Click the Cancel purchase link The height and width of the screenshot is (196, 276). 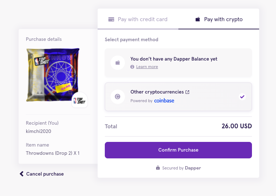[45, 174]
